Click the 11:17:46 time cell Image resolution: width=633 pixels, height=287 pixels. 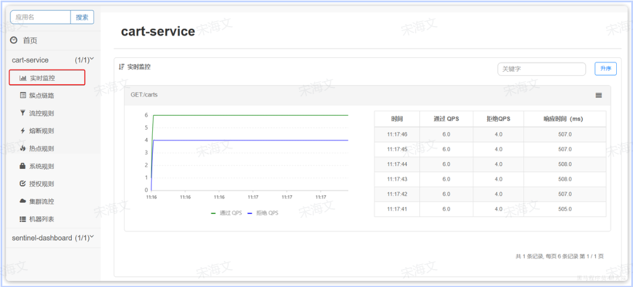pos(397,134)
